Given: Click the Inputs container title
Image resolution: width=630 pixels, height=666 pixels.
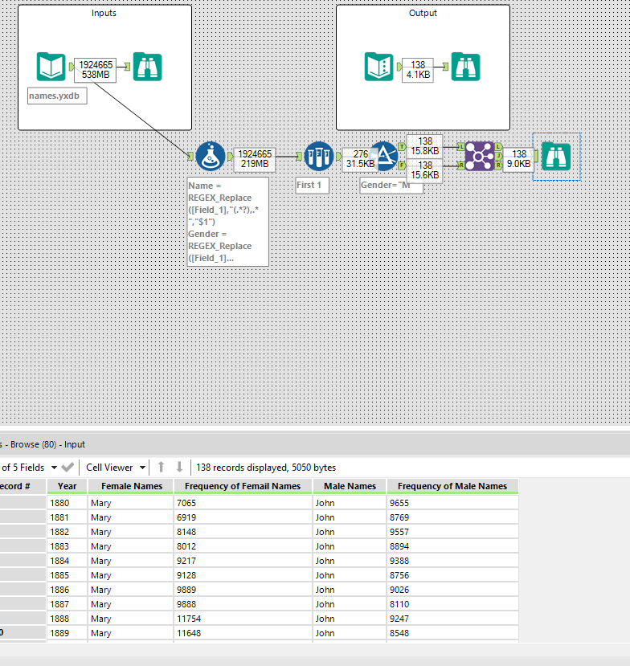Looking at the screenshot, I should [x=104, y=13].
